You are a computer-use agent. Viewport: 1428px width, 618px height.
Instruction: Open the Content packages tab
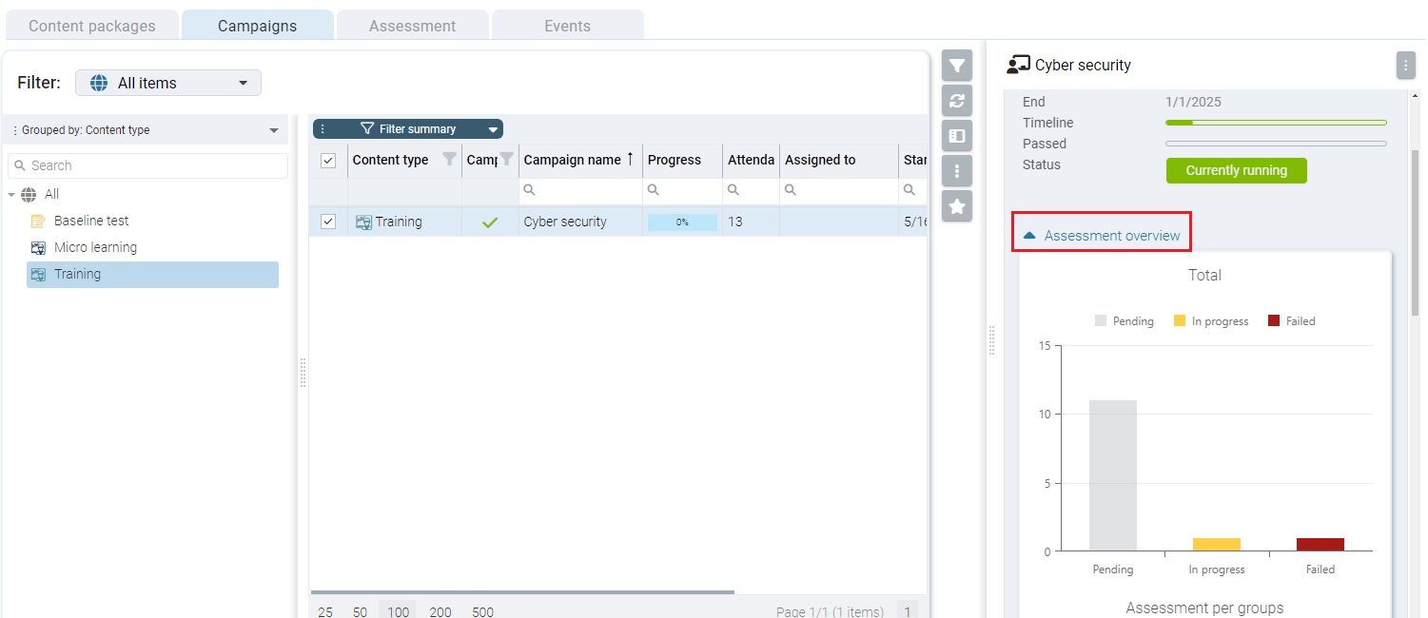click(x=91, y=26)
